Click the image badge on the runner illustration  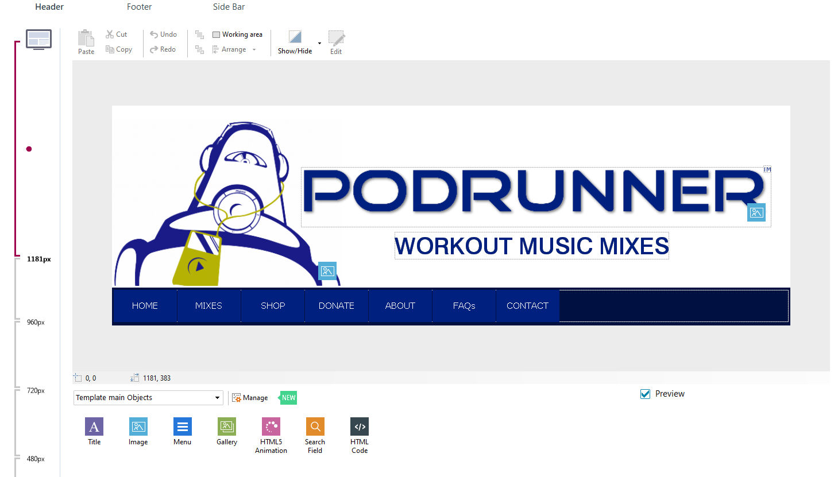tap(327, 271)
